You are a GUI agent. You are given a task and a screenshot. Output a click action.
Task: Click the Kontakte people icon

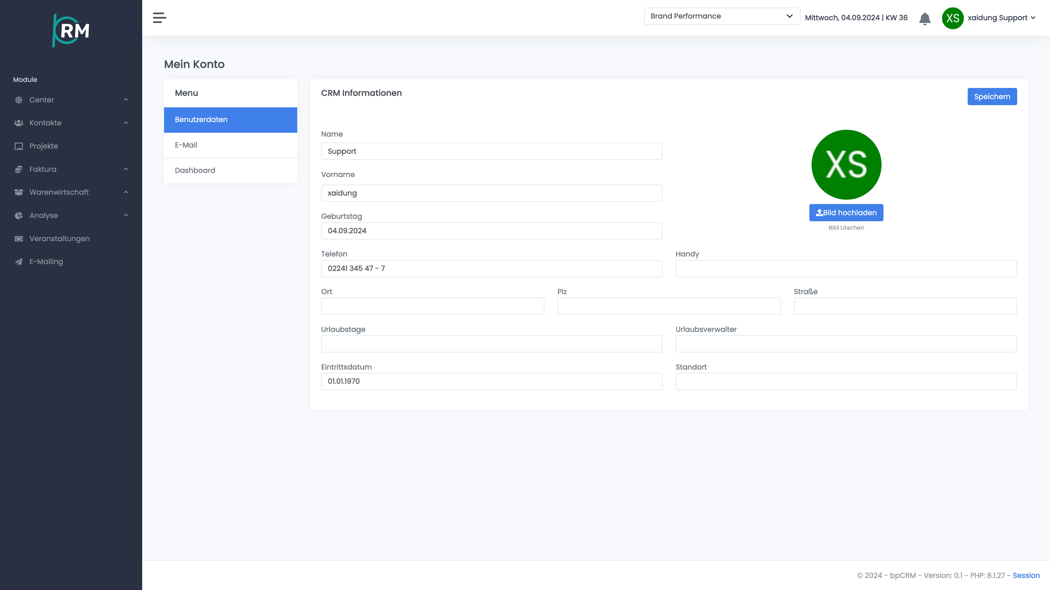(19, 123)
